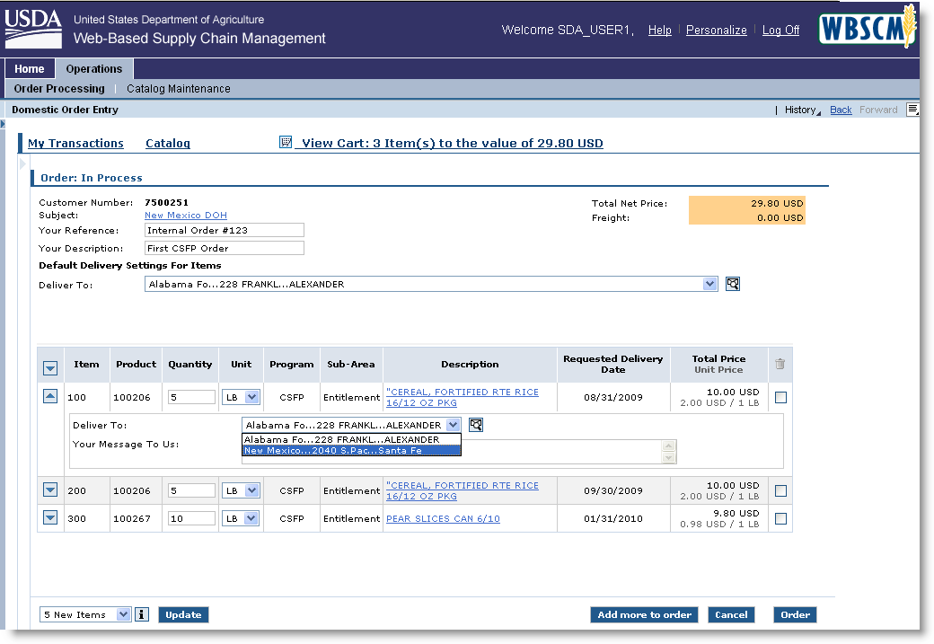Screen dimensions: 934x644
Task: Click the search icon beside item 100's Deliver To
Action: tap(476, 425)
